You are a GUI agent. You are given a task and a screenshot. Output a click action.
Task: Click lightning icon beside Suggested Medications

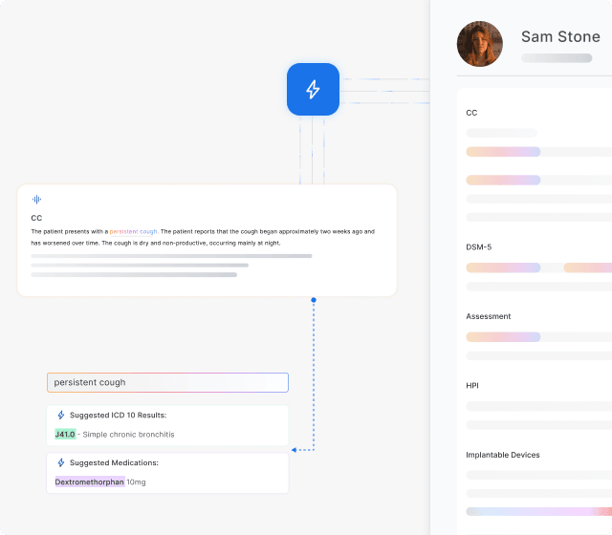(61, 463)
